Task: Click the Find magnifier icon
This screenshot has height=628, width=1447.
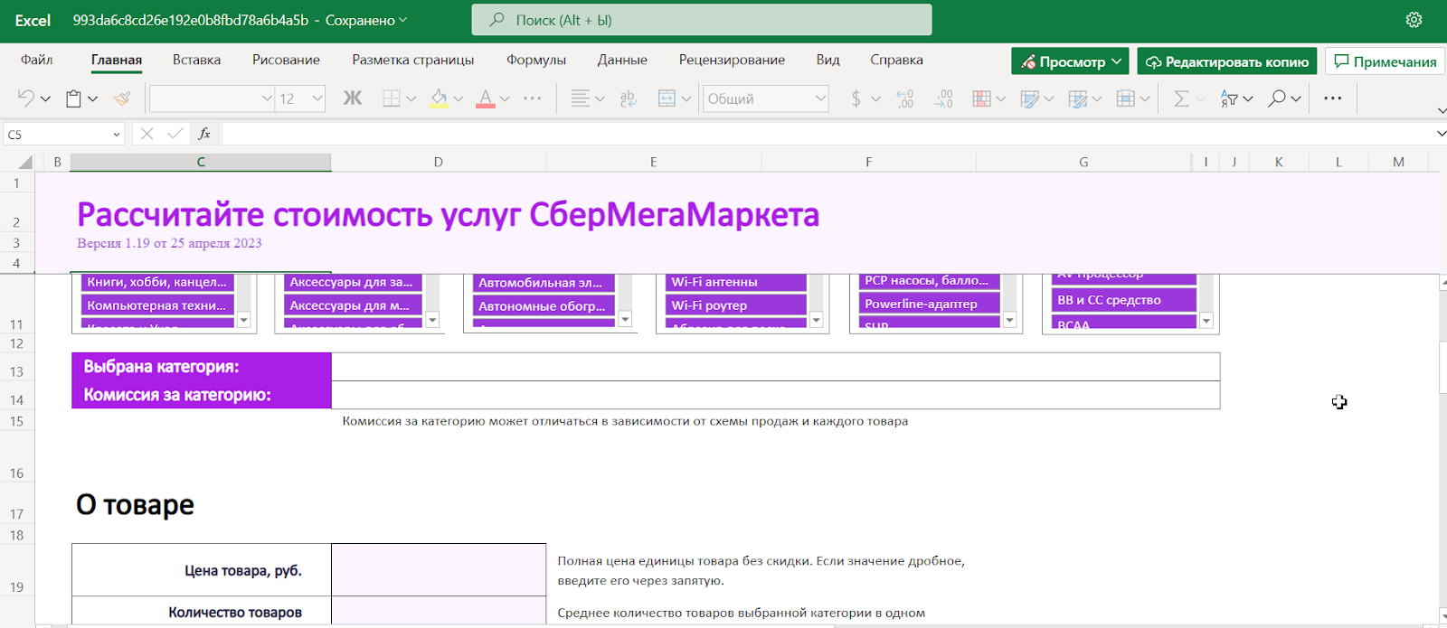Action: click(x=1276, y=98)
